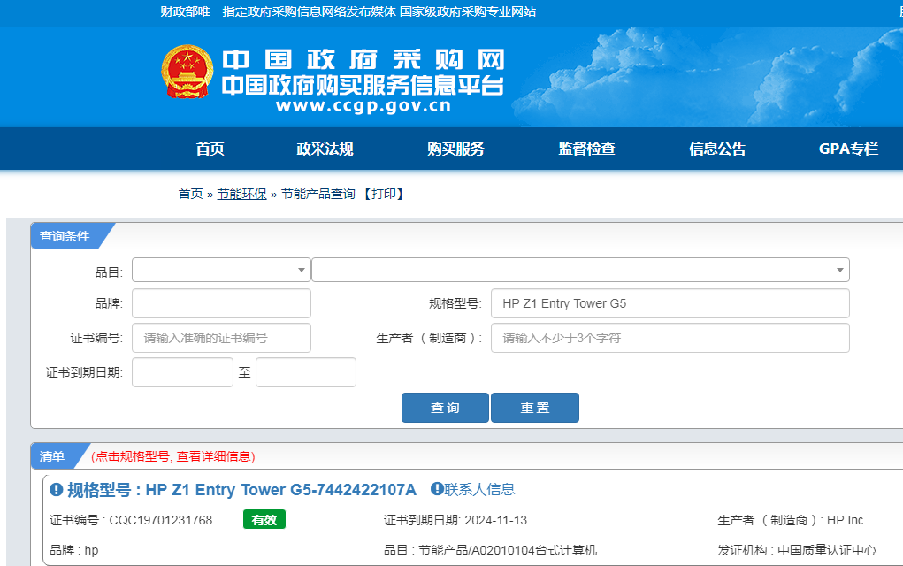Click the certificate expiry end date field

[x=306, y=372]
